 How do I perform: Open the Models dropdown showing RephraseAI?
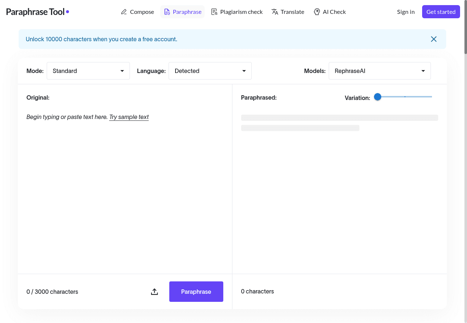379,71
